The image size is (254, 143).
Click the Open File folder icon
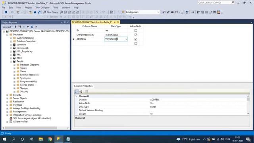click(31, 12)
